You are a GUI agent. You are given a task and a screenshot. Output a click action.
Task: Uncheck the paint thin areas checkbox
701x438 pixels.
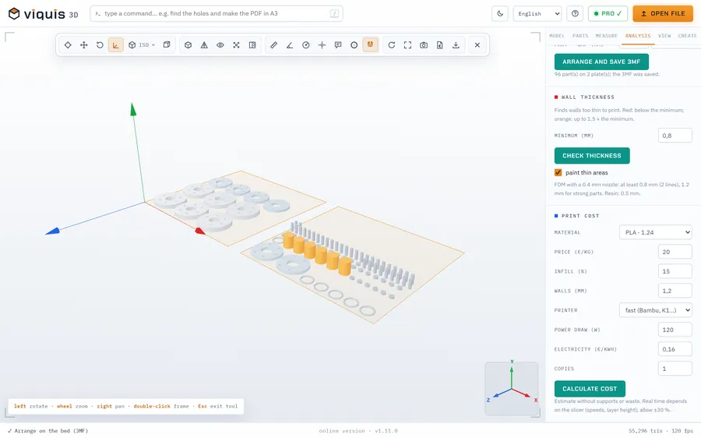pyautogui.click(x=558, y=173)
